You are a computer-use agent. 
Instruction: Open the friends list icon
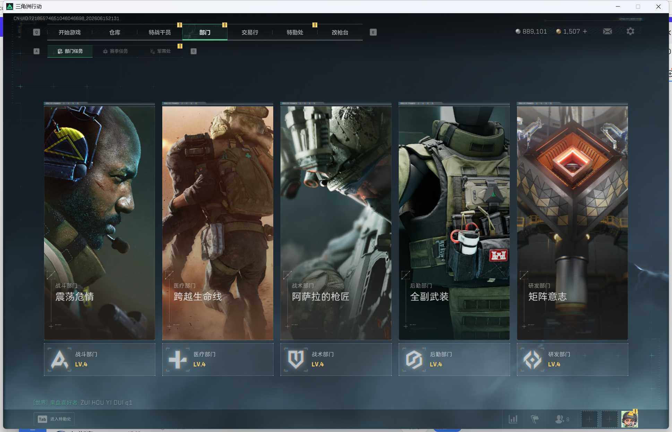tap(559, 419)
